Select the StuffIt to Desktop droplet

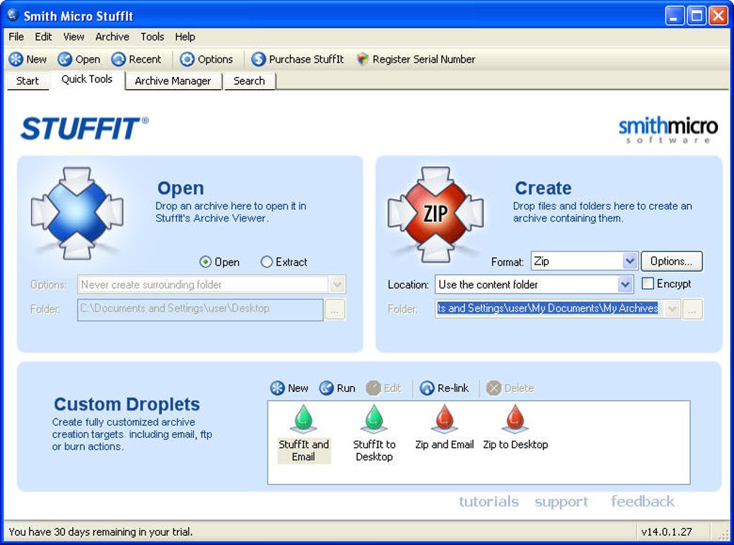click(x=374, y=434)
